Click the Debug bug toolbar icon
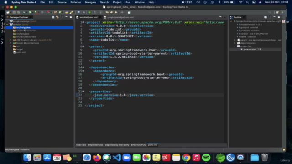This screenshot has width=292, height=164. [x=24, y=12]
